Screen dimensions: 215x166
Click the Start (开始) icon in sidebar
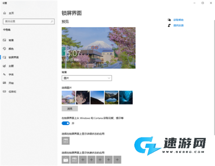coord(4,83)
